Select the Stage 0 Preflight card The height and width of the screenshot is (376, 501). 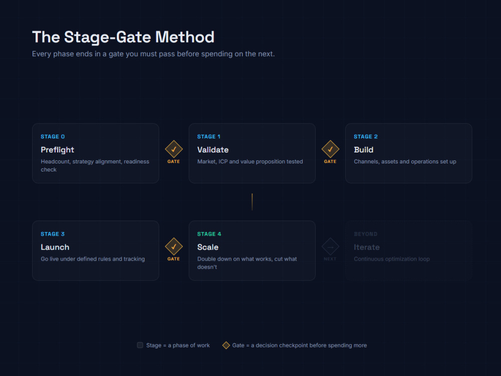point(96,153)
